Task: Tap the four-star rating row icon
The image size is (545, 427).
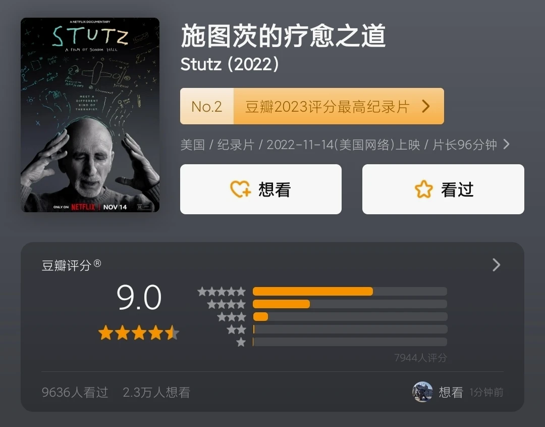Action: (x=226, y=304)
